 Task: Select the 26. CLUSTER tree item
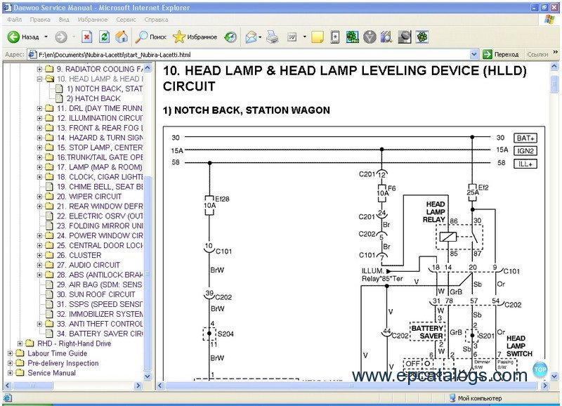click(x=79, y=255)
